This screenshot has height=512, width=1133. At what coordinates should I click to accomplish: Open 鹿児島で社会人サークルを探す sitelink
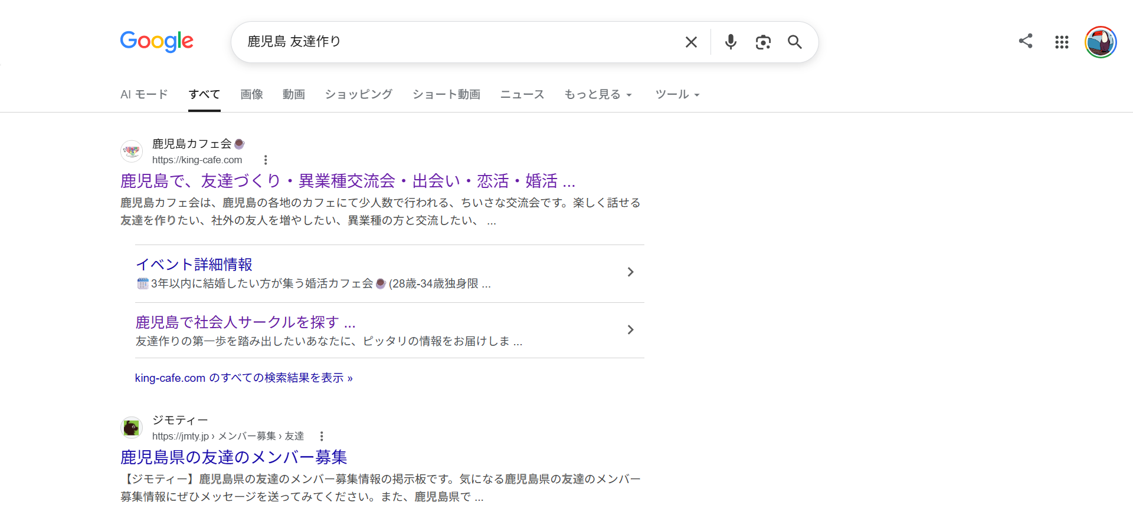[x=245, y=322]
